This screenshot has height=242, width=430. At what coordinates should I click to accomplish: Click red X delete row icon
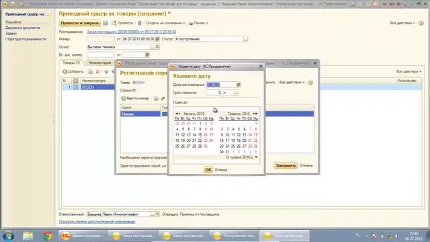[97, 72]
